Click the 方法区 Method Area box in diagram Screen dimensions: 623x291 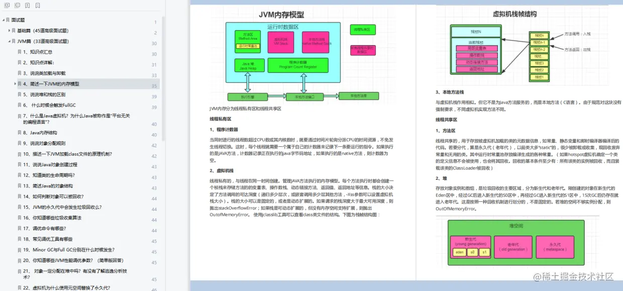tap(248, 41)
